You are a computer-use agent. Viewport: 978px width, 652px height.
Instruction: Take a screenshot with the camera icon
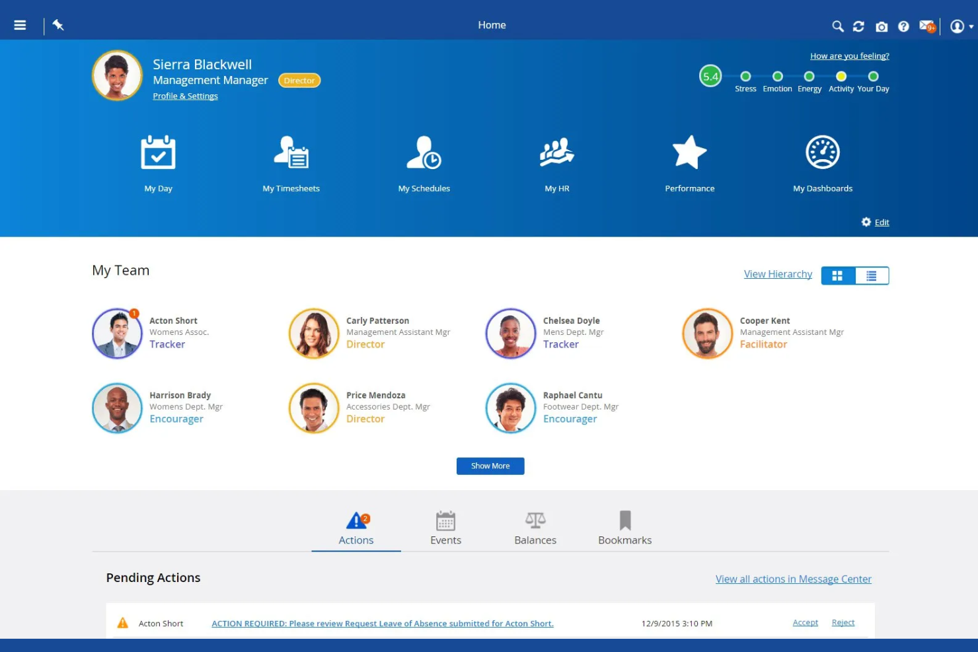tap(881, 26)
